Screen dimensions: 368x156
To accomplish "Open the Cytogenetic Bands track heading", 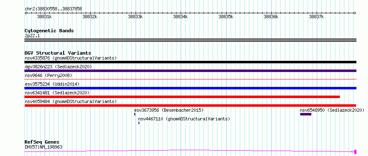I will 49,31.
